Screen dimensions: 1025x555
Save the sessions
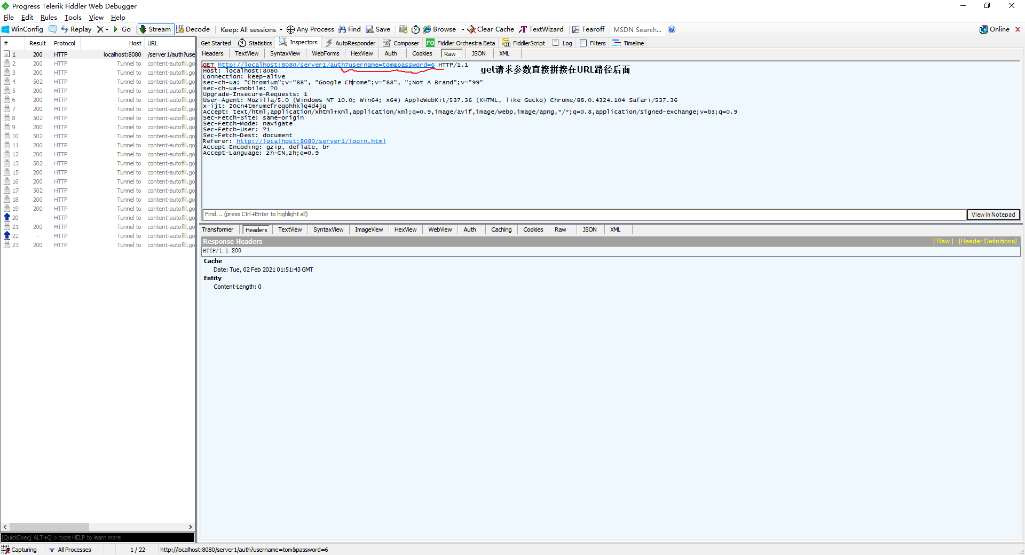point(378,29)
